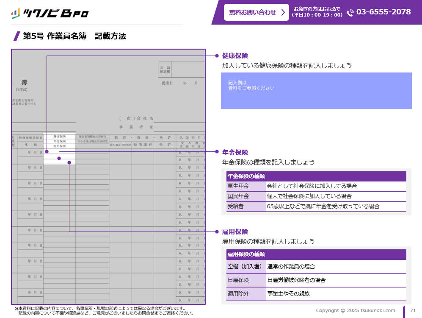Click the 年金保険 cell in the form image
Image resolution: width=422 pixels, height=318 pixels.
coord(60,141)
